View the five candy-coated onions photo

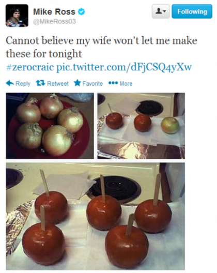tap(96, 216)
